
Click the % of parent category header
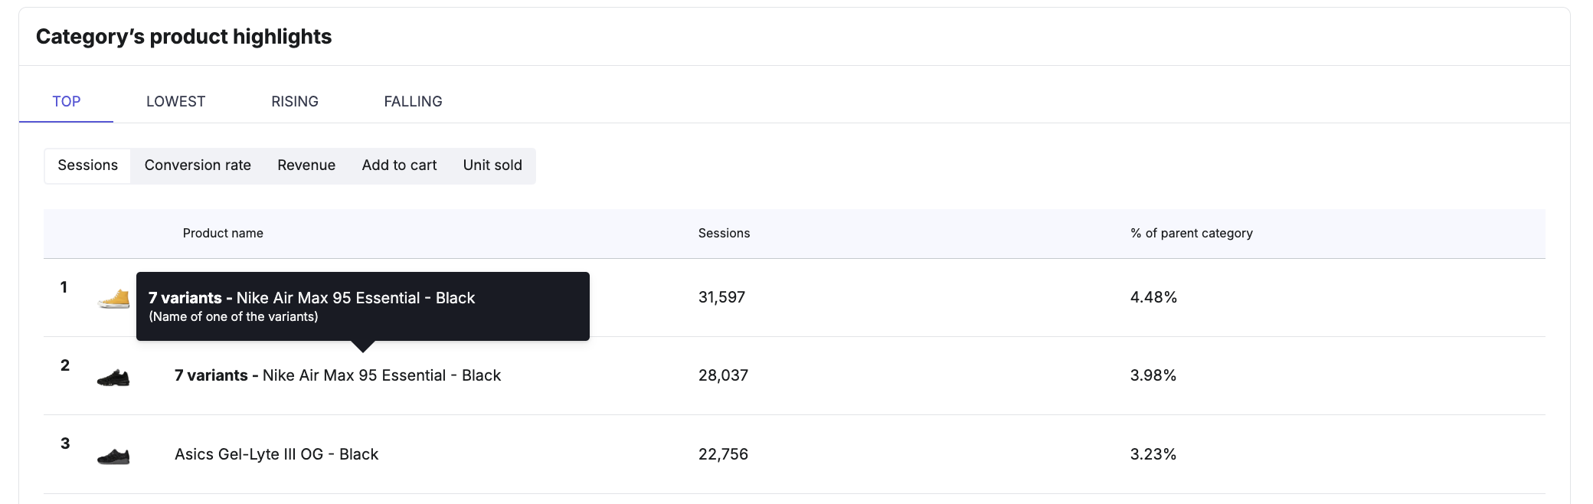1192,233
